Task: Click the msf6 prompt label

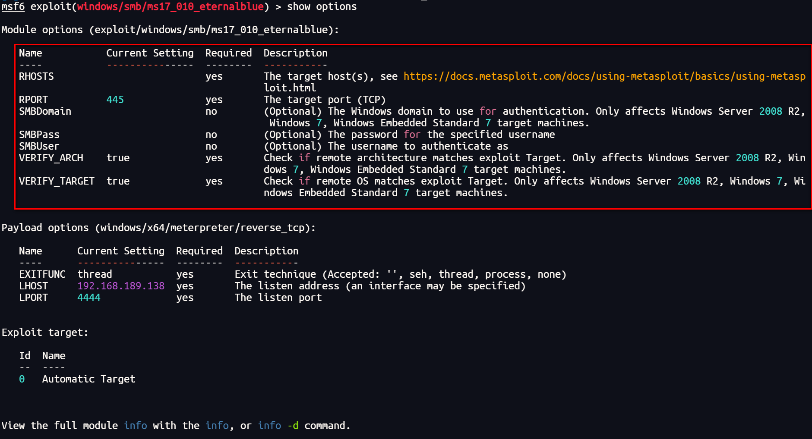Action: 13,6
